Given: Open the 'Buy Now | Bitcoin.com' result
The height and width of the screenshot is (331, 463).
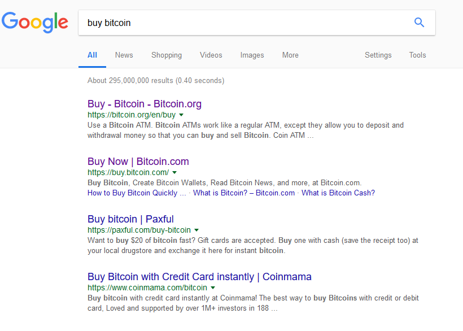Looking at the screenshot, I should 138,162.
